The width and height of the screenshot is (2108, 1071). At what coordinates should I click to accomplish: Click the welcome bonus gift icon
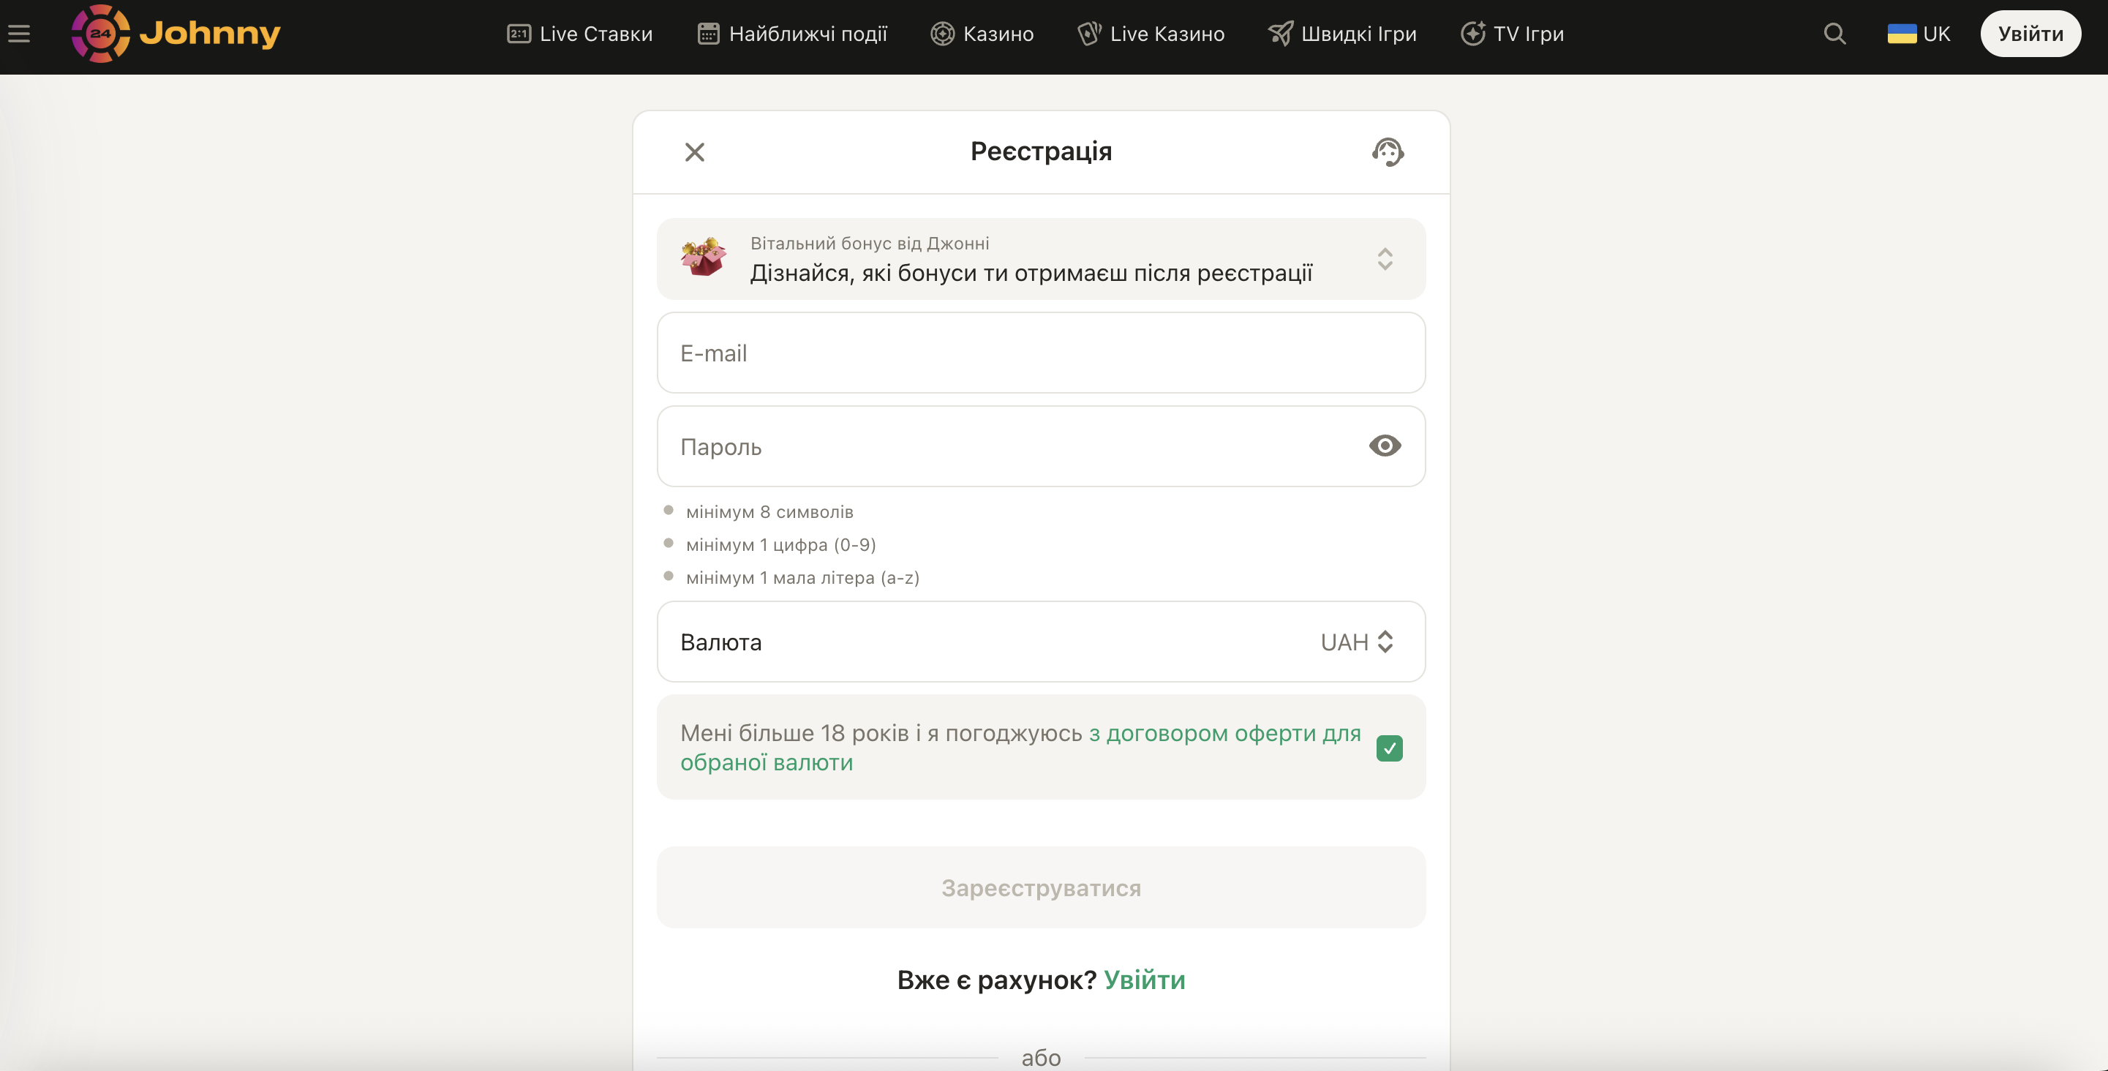click(704, 258)
